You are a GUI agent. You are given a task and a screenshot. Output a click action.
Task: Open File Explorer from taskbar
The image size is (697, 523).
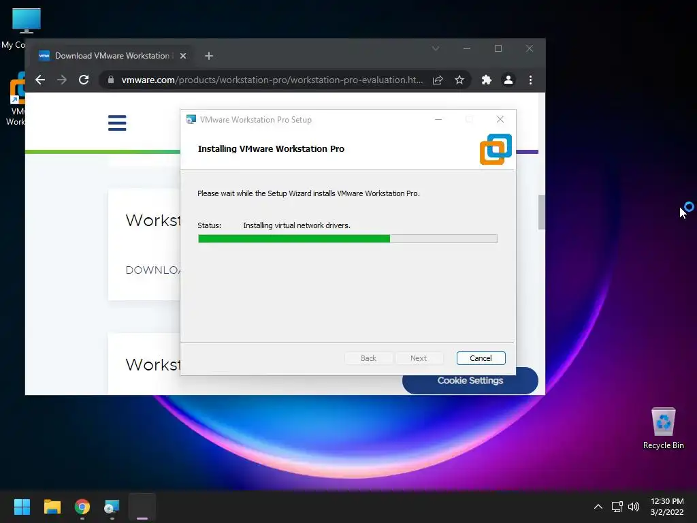point(52,507)
